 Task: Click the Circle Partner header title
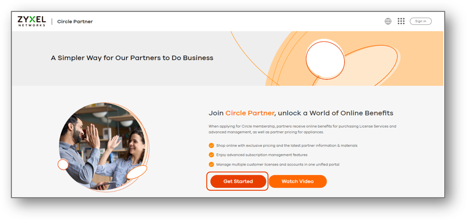(75, 21)
